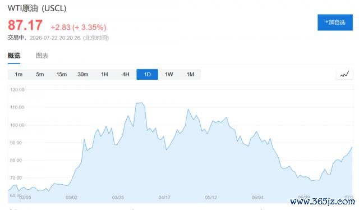Viewport: 359px width, 210px height.
Task: Choose the 15m timeframe
Action: [x=61, y=74]
